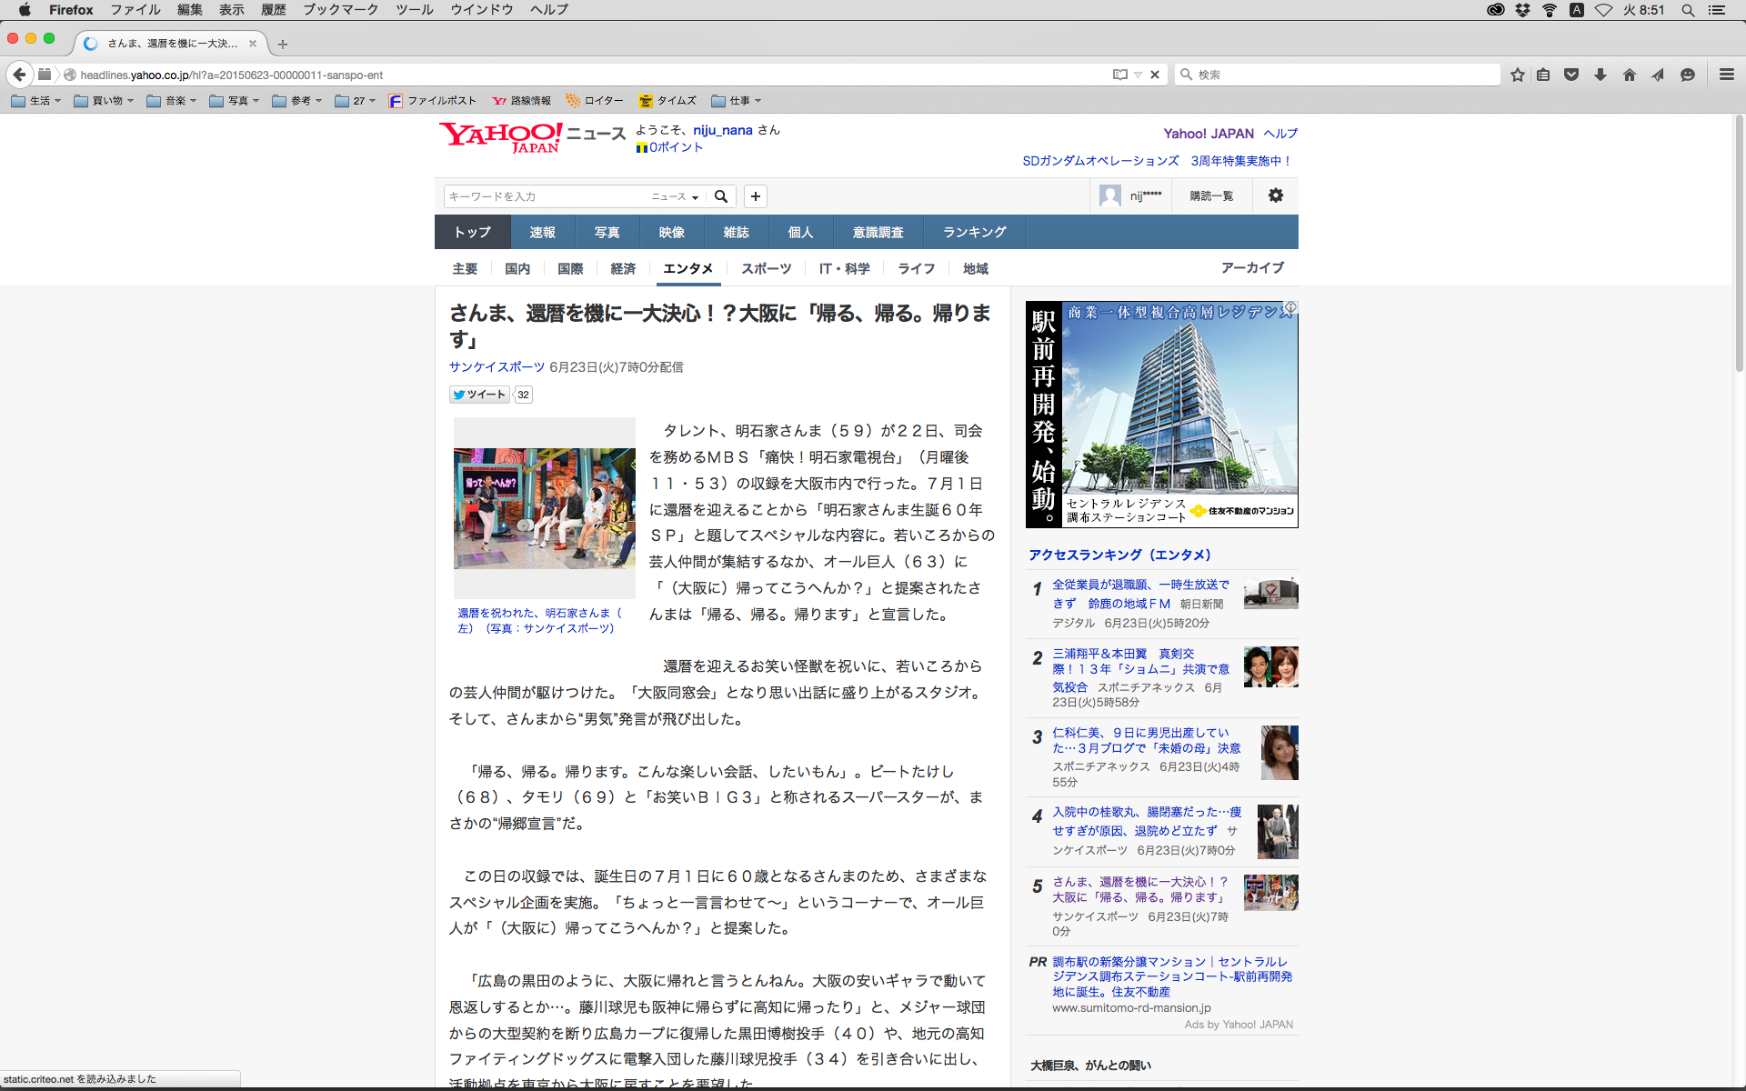
Task: Click the ランキング navigation button
Action: coord(974,232)
